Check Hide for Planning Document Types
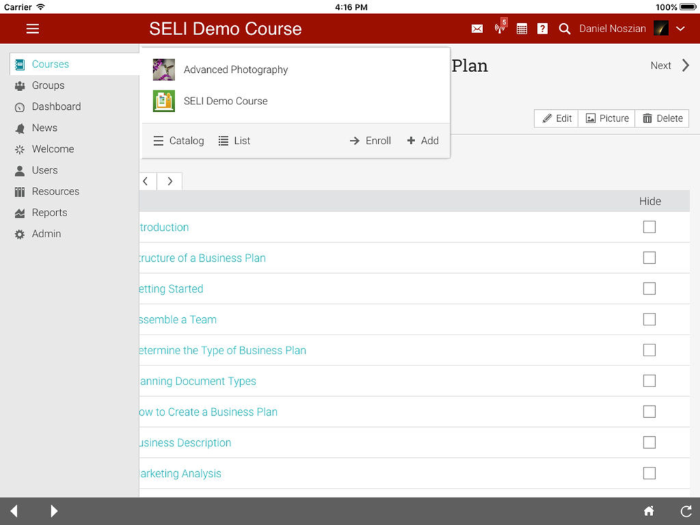Viewport: 700px width, 525px height. point(650,381)
